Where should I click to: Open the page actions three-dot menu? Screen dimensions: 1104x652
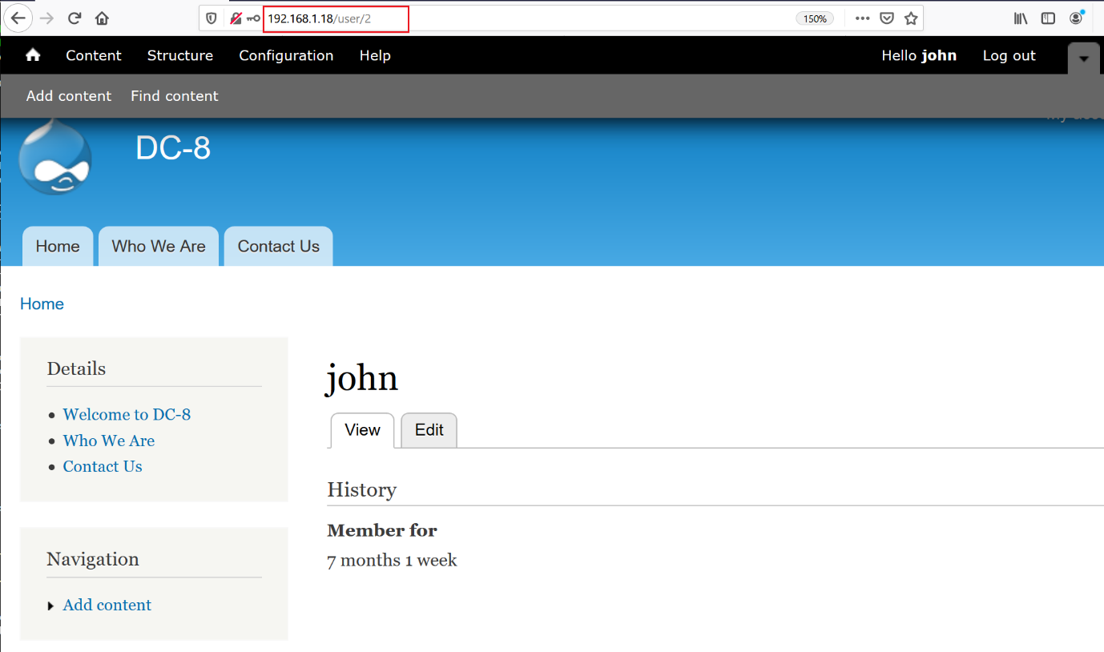point(862,18)
